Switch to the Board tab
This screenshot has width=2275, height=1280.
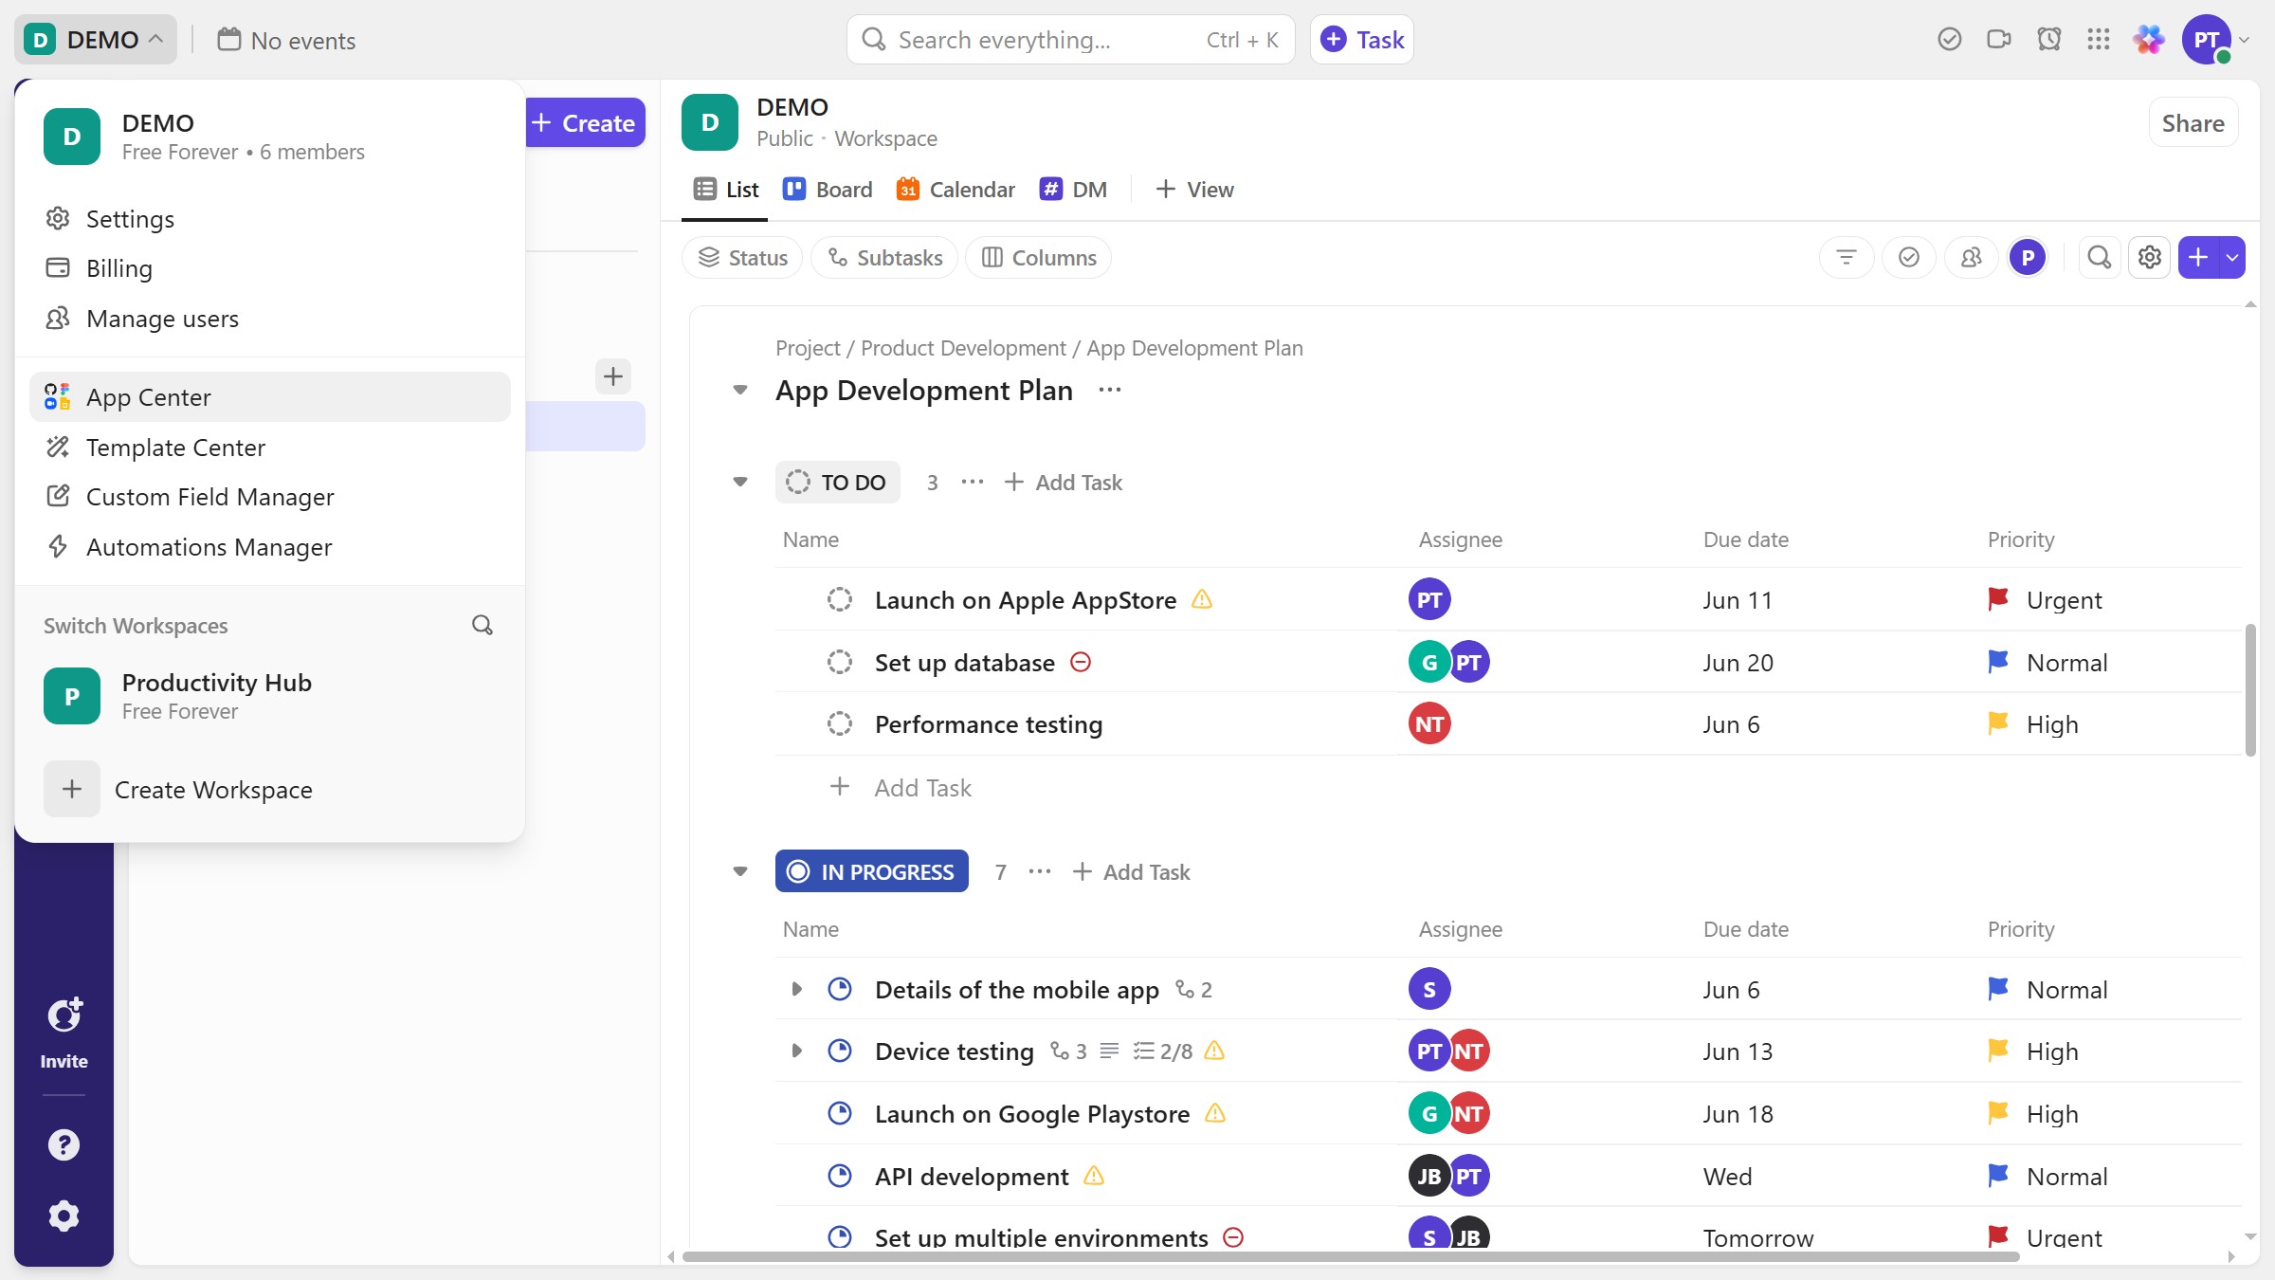point(828,190)
